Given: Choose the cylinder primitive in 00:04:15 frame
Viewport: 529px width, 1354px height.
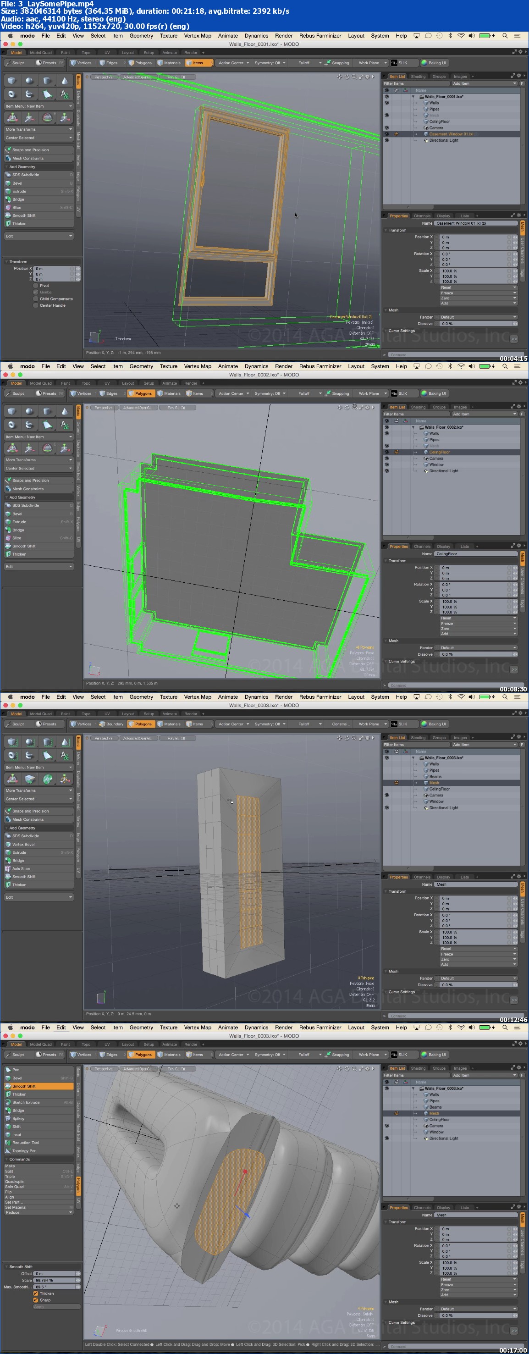Looking at the screenshot, I should pos(47,80).
